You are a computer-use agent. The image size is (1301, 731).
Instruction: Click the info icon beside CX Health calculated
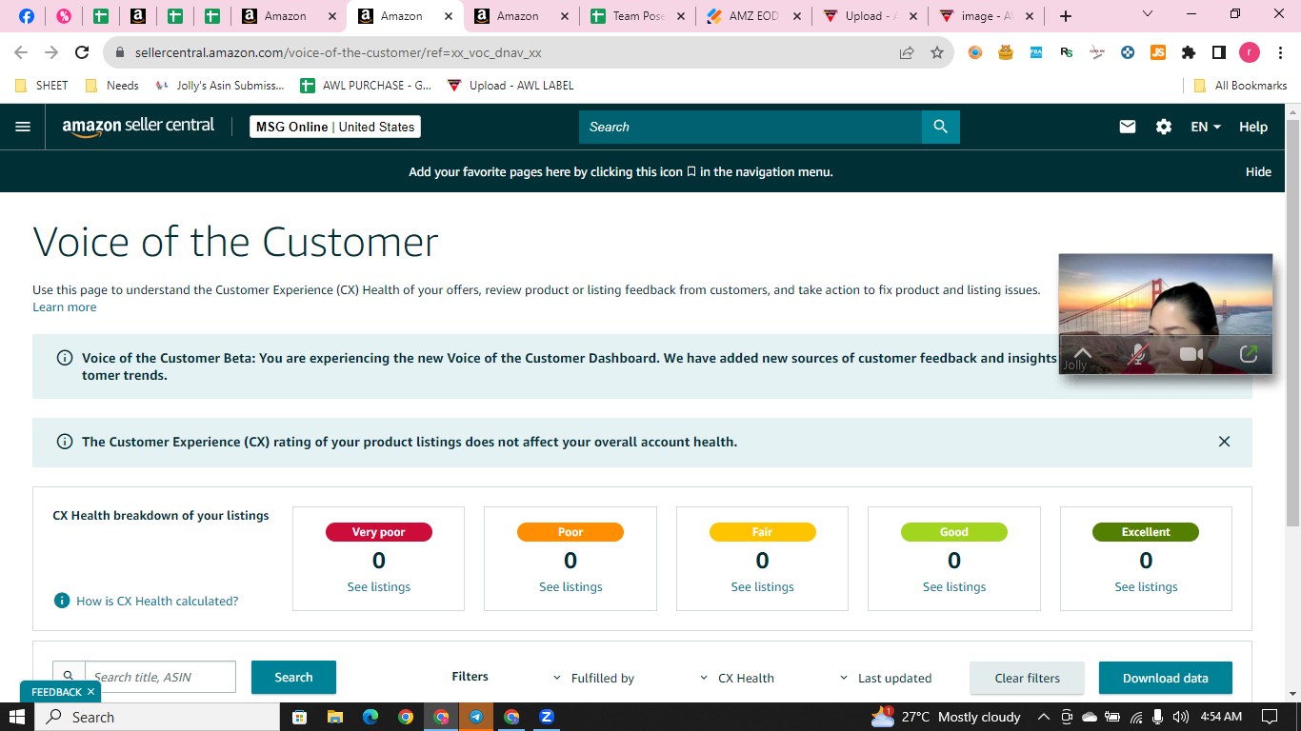click(62, 601)
